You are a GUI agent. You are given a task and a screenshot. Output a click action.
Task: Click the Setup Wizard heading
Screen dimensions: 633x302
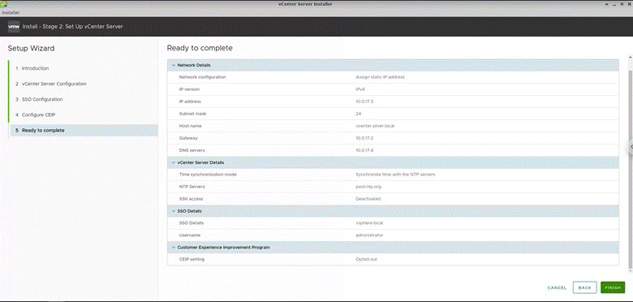pyautogui.click(x=31, y=49)
